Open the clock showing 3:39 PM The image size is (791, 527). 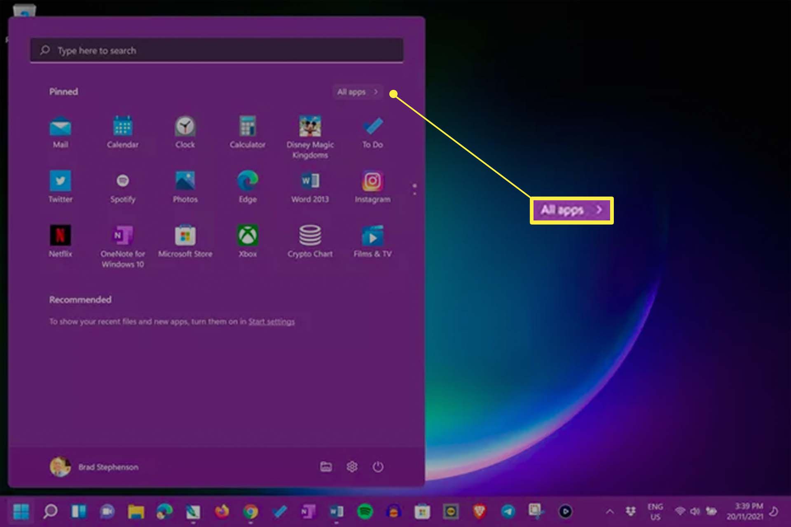point(745,511)
